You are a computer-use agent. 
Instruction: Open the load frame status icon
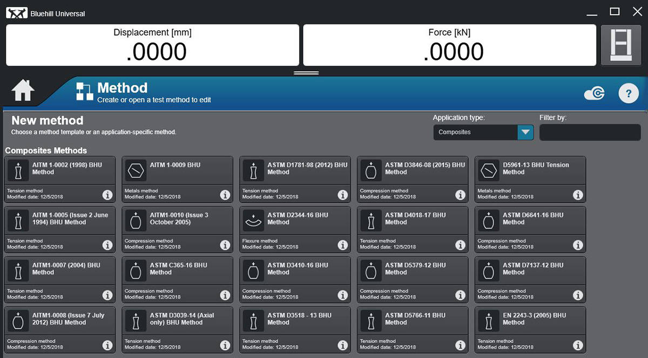click(620, 45)
